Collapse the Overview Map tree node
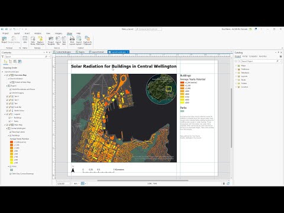Image resolution: width=284 pixels, height=213 pixels. (x=5, y=75)
